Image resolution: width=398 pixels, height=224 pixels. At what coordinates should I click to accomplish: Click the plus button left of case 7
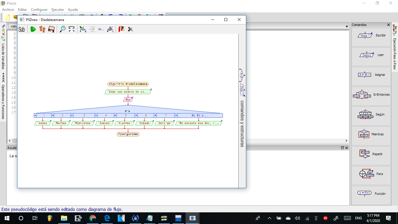click(156, 116)
